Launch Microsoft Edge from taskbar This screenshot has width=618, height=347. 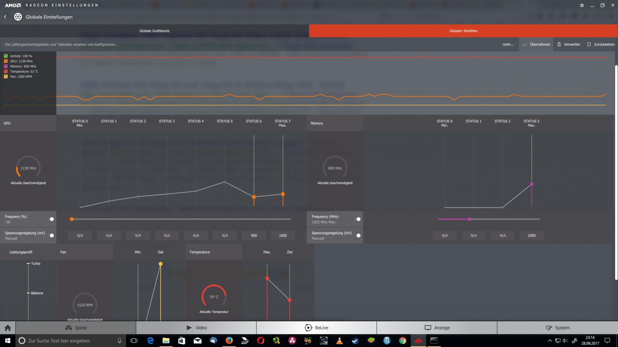[150, 341]
